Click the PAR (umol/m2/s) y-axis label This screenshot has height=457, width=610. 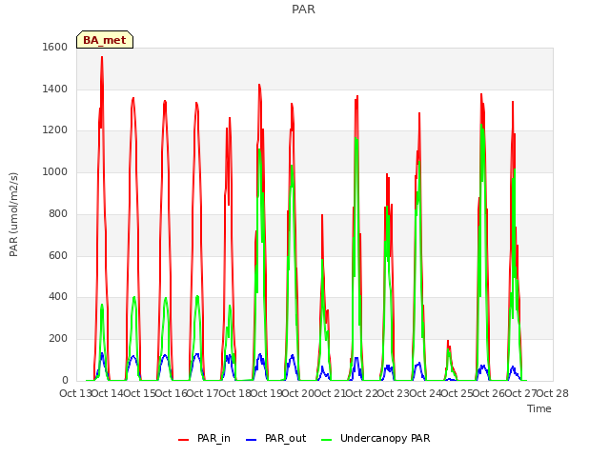click(x=13, y=214)
